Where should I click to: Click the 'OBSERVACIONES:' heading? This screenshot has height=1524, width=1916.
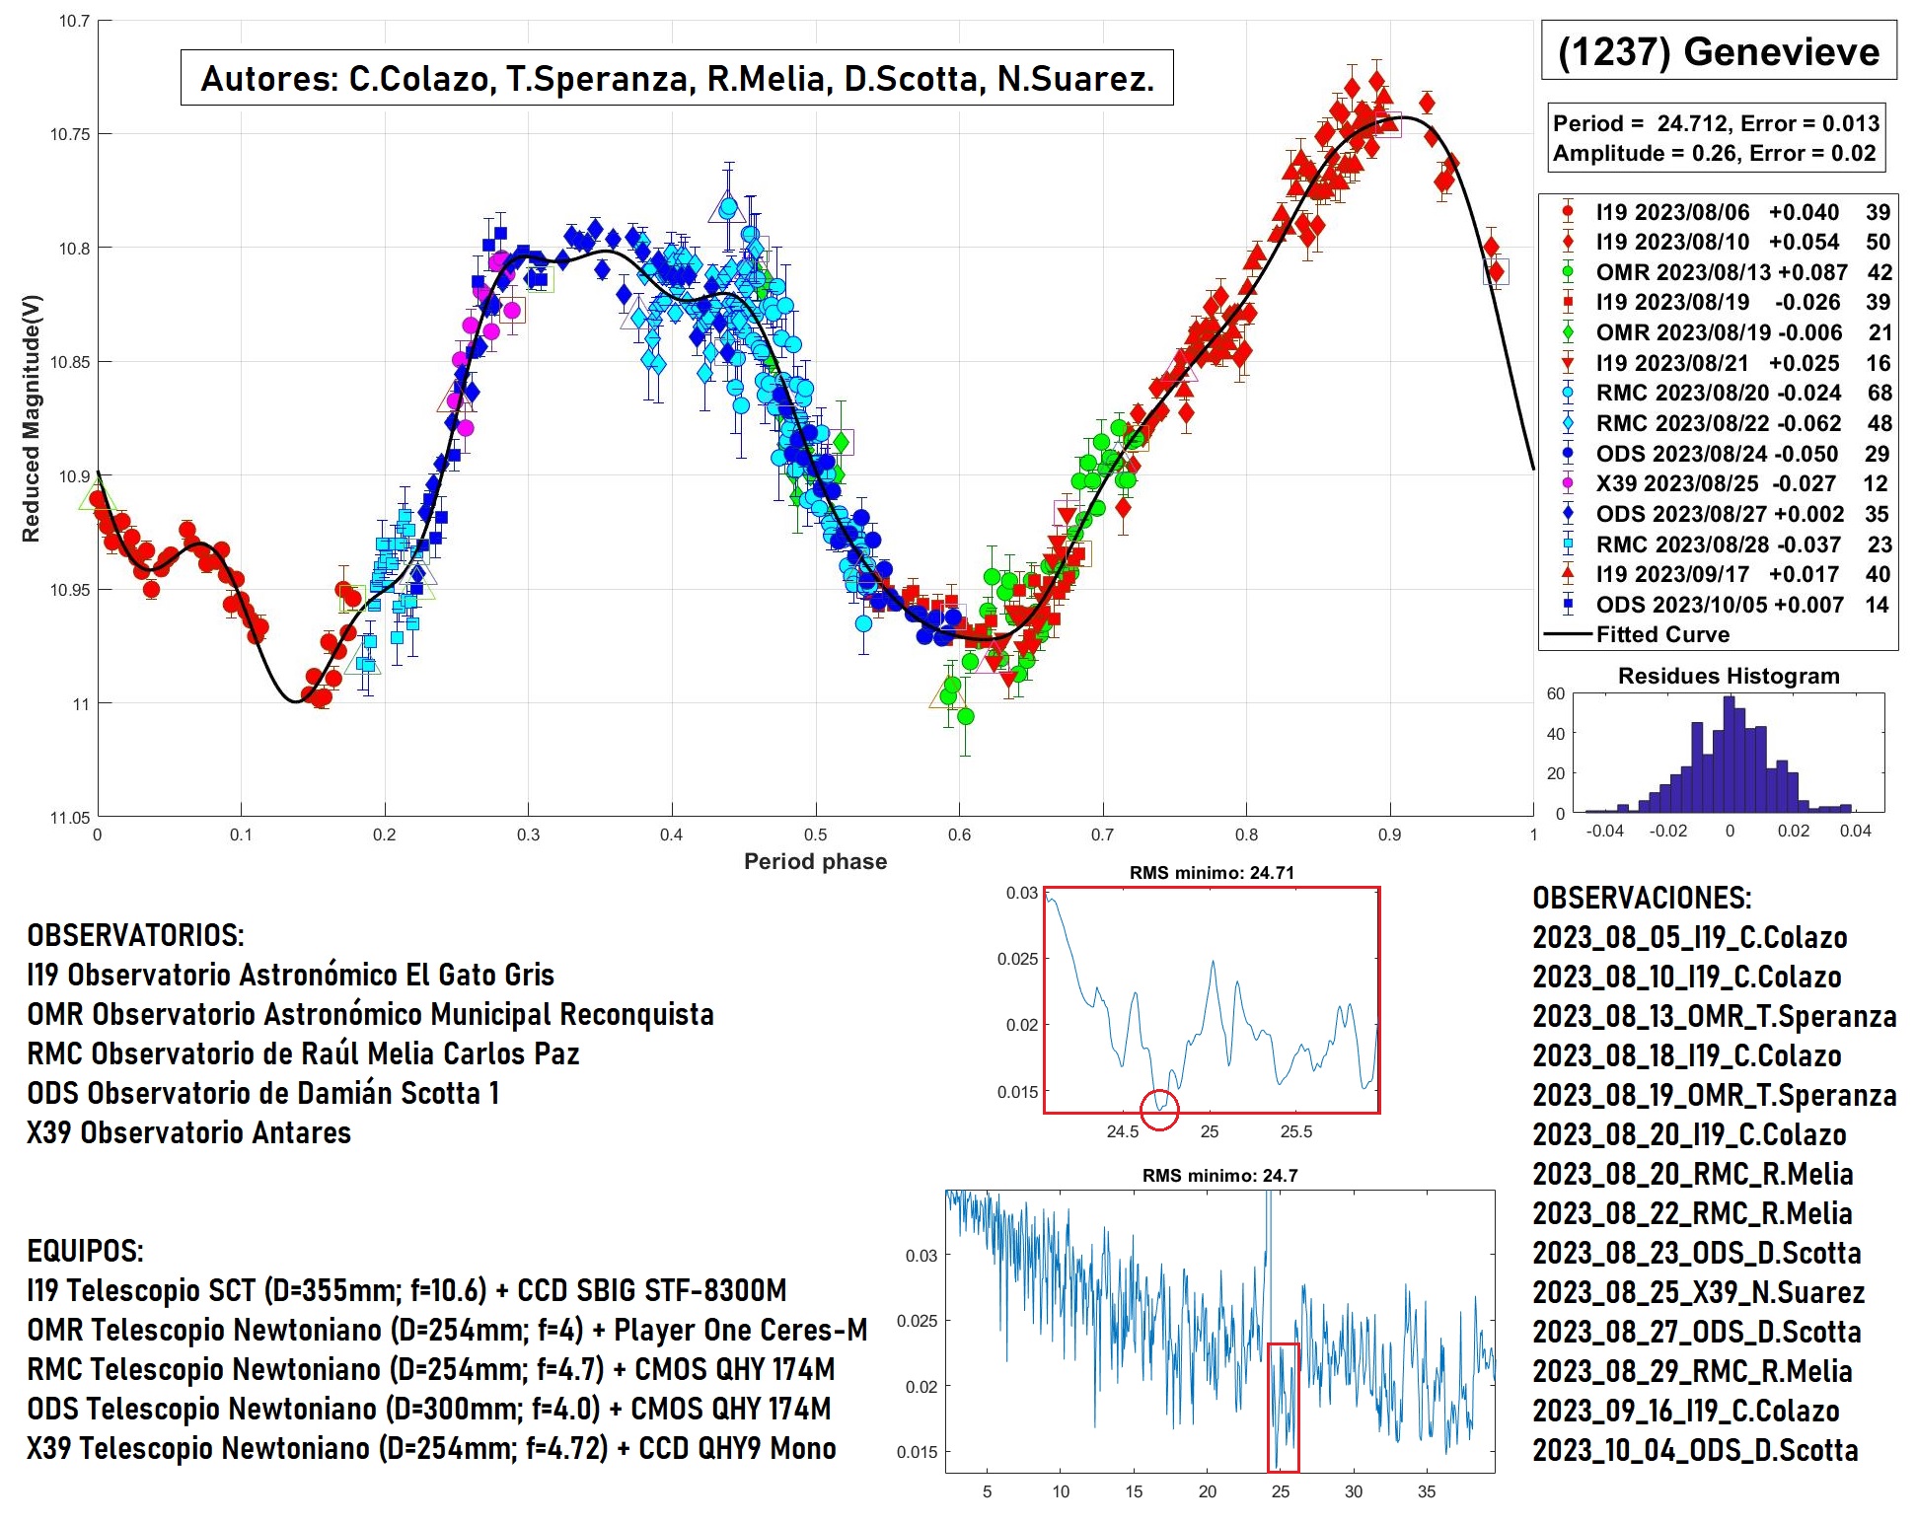coord(1643,898)
